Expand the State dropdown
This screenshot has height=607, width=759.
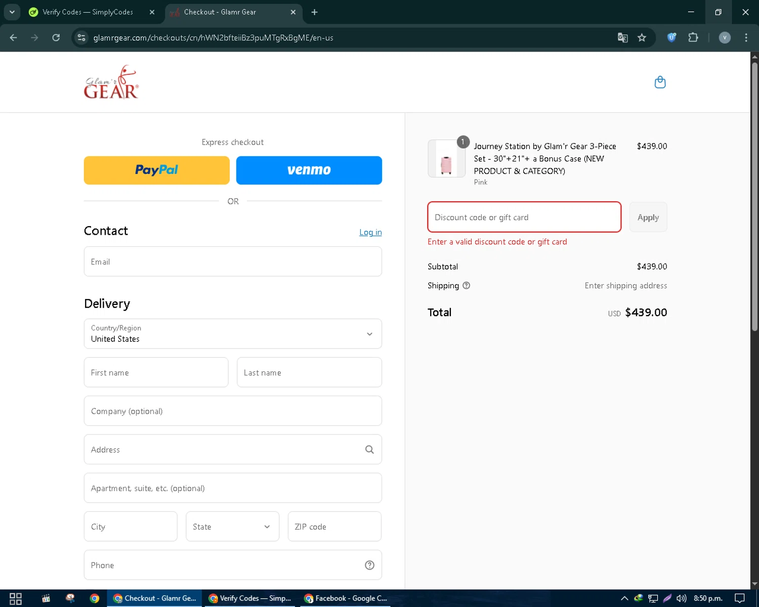tap(232, 527)
